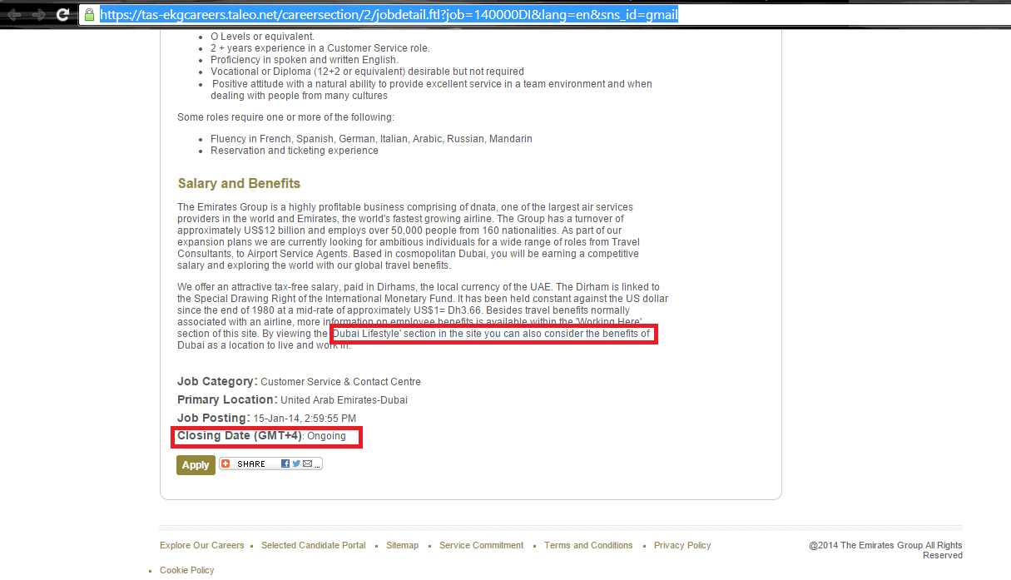The image size is (1011, 580).
Task: Click the '2 + years experience' bullet
Action: point(320,48)
